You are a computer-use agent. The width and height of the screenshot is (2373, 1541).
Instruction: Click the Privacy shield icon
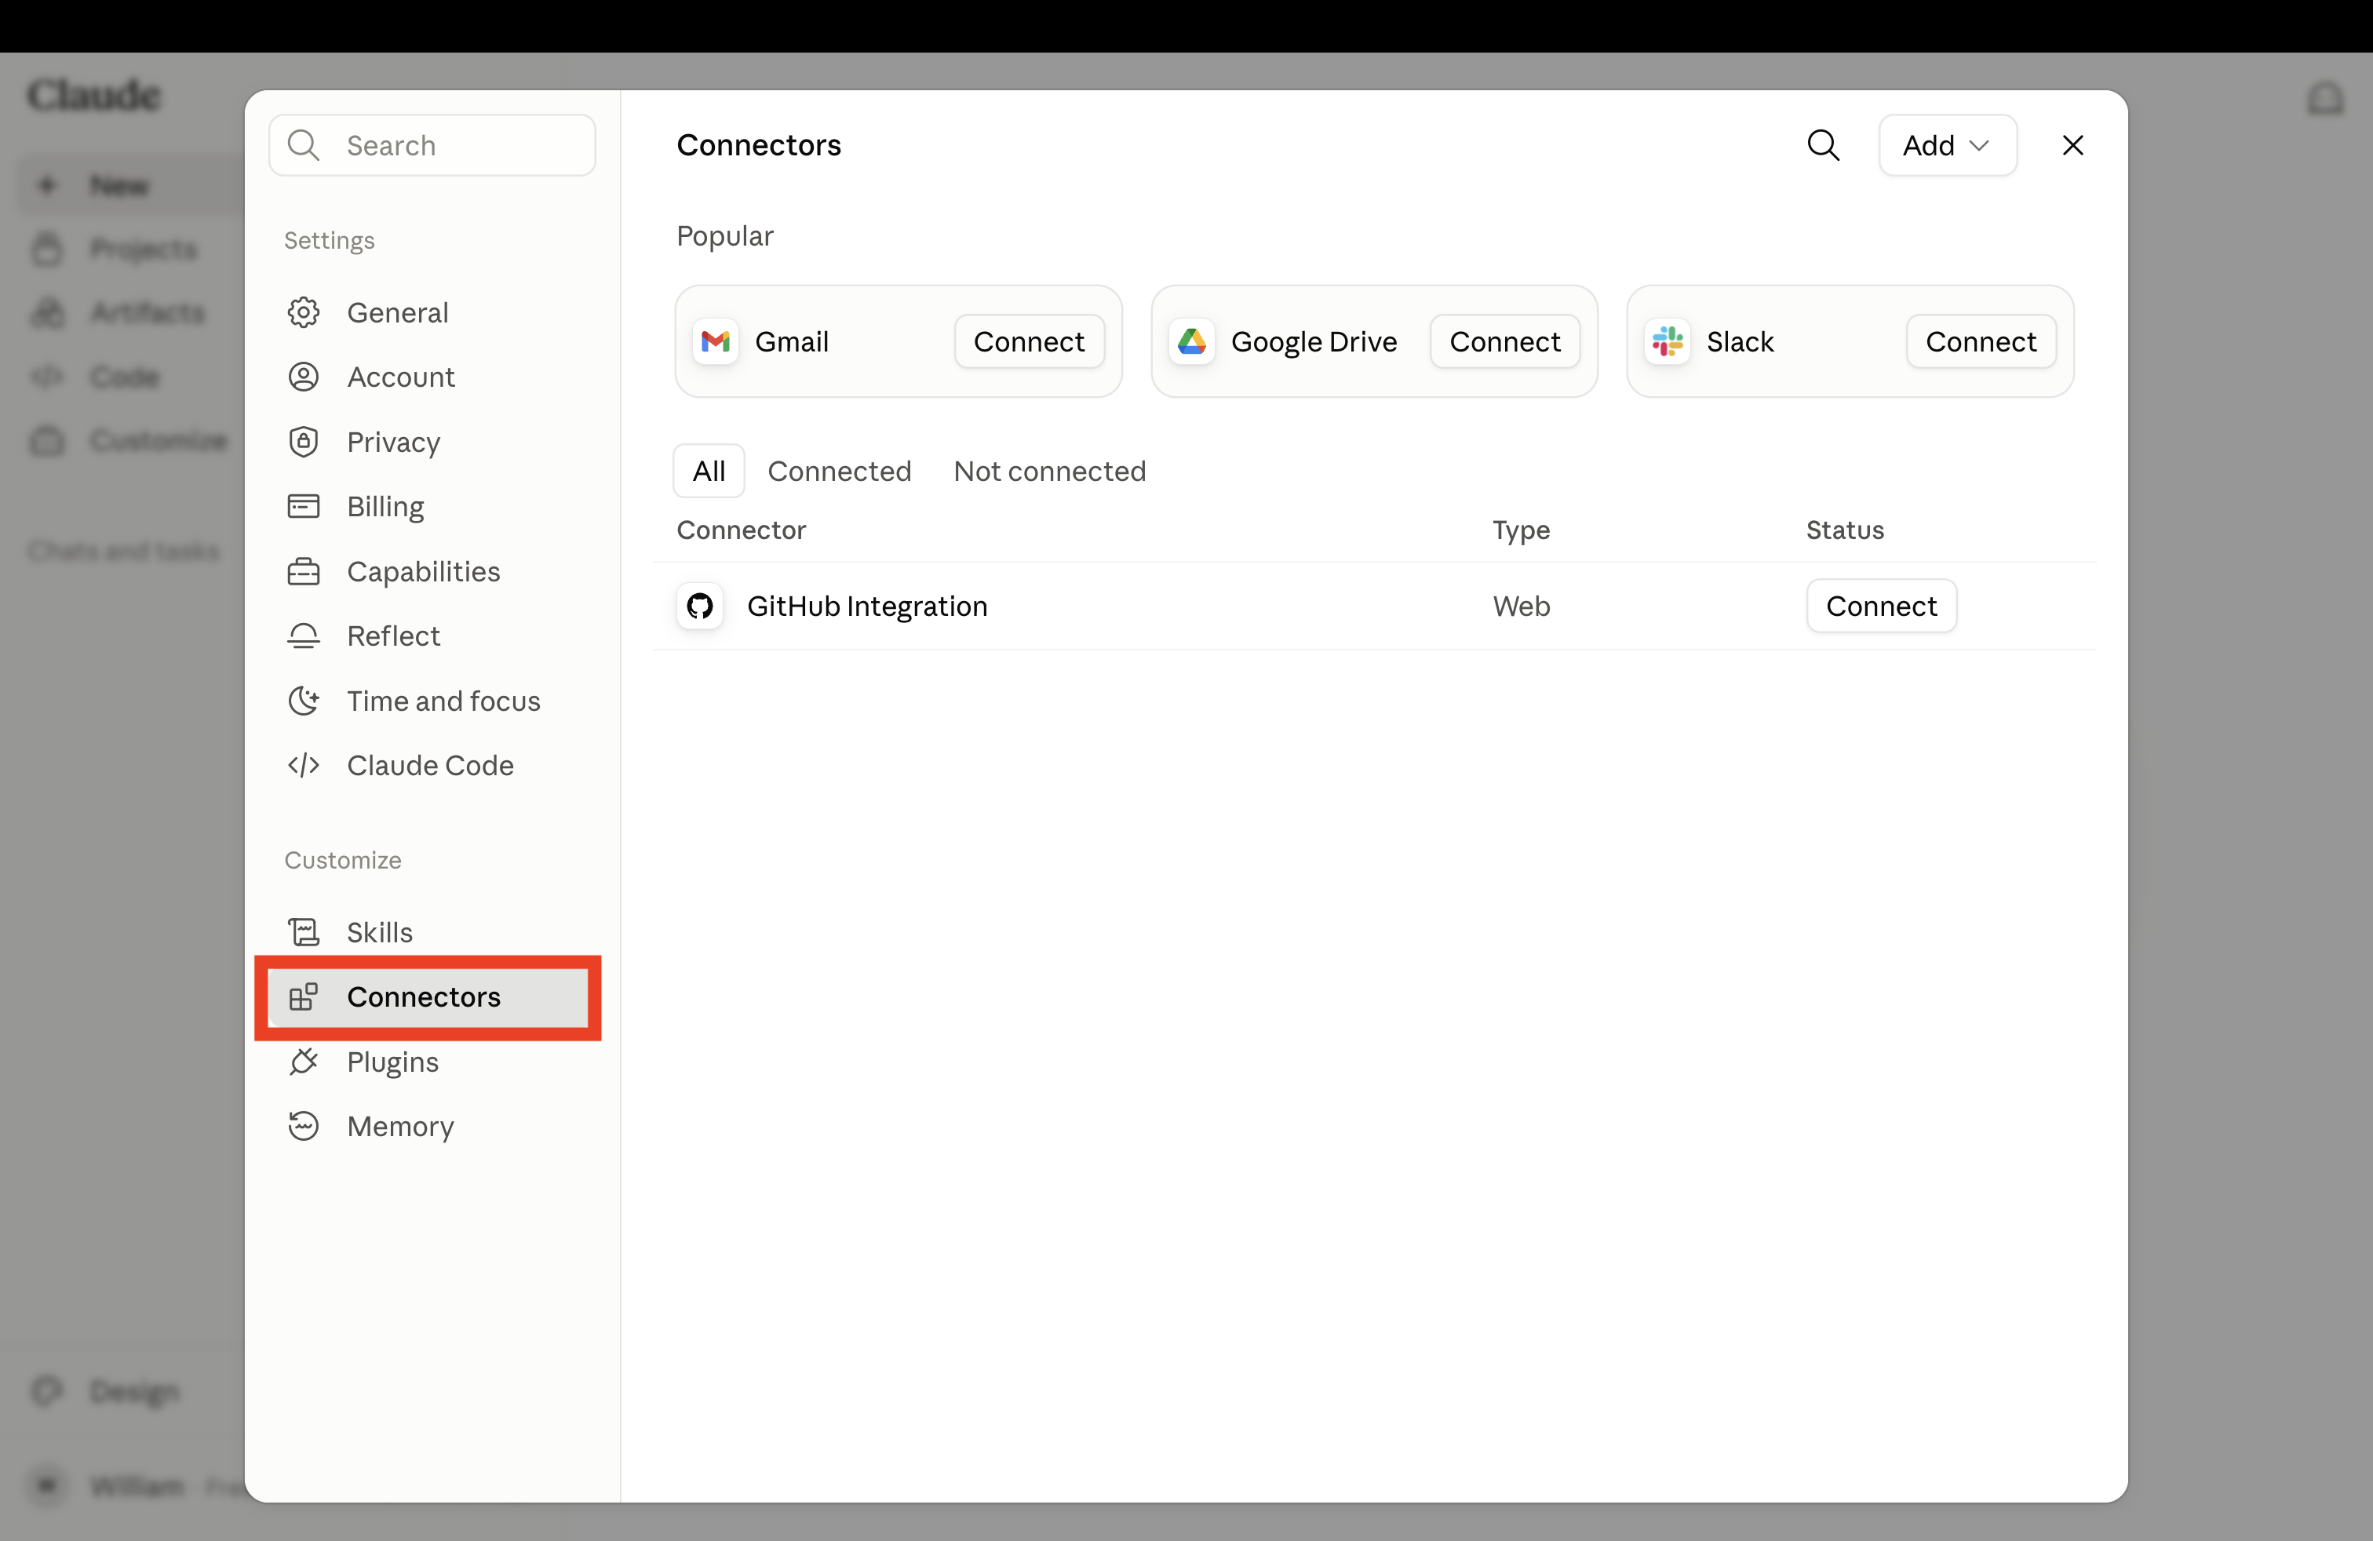click(303, 442)
